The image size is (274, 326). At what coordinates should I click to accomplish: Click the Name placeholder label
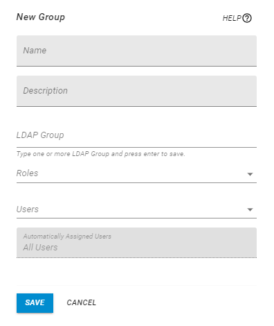pos(35,51)
